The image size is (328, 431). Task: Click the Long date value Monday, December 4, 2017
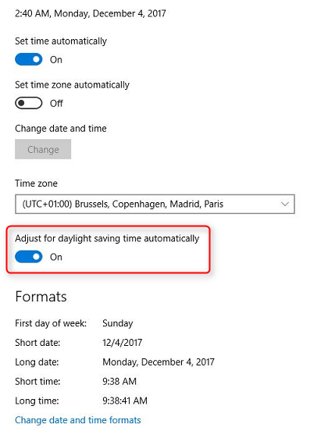point(159,362)
